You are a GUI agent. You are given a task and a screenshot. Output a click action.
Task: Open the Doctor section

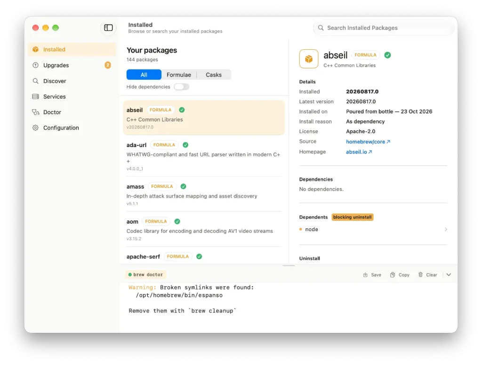pyautogui.click(x=72, y=112)
